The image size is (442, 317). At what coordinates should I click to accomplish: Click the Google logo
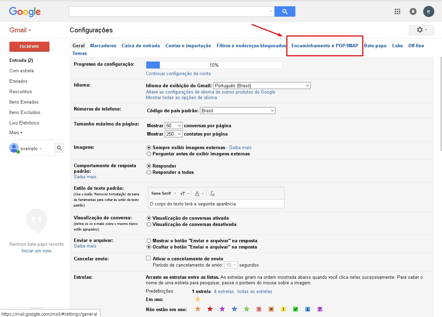pyautogui.click(x=25, y=12)
